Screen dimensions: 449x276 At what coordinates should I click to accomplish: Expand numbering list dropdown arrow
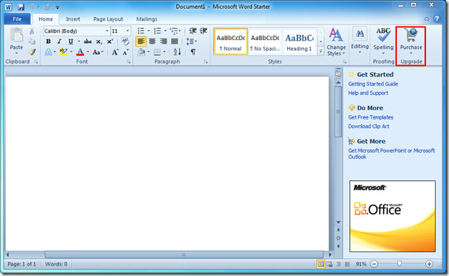(165, 31)
